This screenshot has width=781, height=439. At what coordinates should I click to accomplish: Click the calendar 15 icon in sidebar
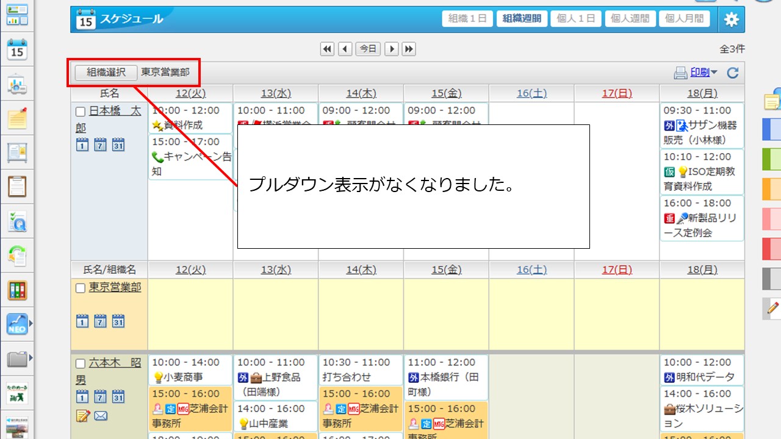tap(17, 49)
